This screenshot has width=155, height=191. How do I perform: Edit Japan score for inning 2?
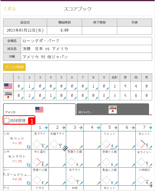(x=33, y=98)
